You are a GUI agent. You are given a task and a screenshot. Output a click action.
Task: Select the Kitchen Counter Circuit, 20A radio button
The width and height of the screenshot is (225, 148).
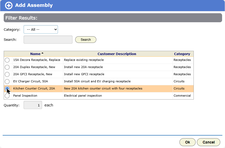[x=7, y=89]
